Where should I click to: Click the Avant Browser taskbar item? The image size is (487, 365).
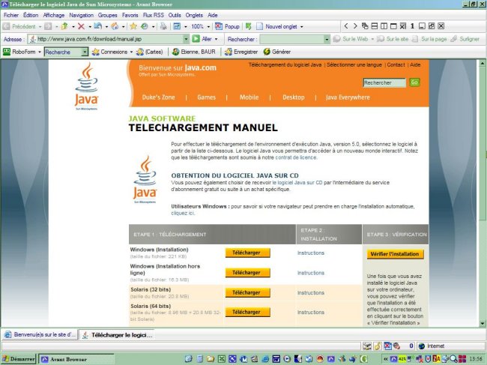[76, 359]
